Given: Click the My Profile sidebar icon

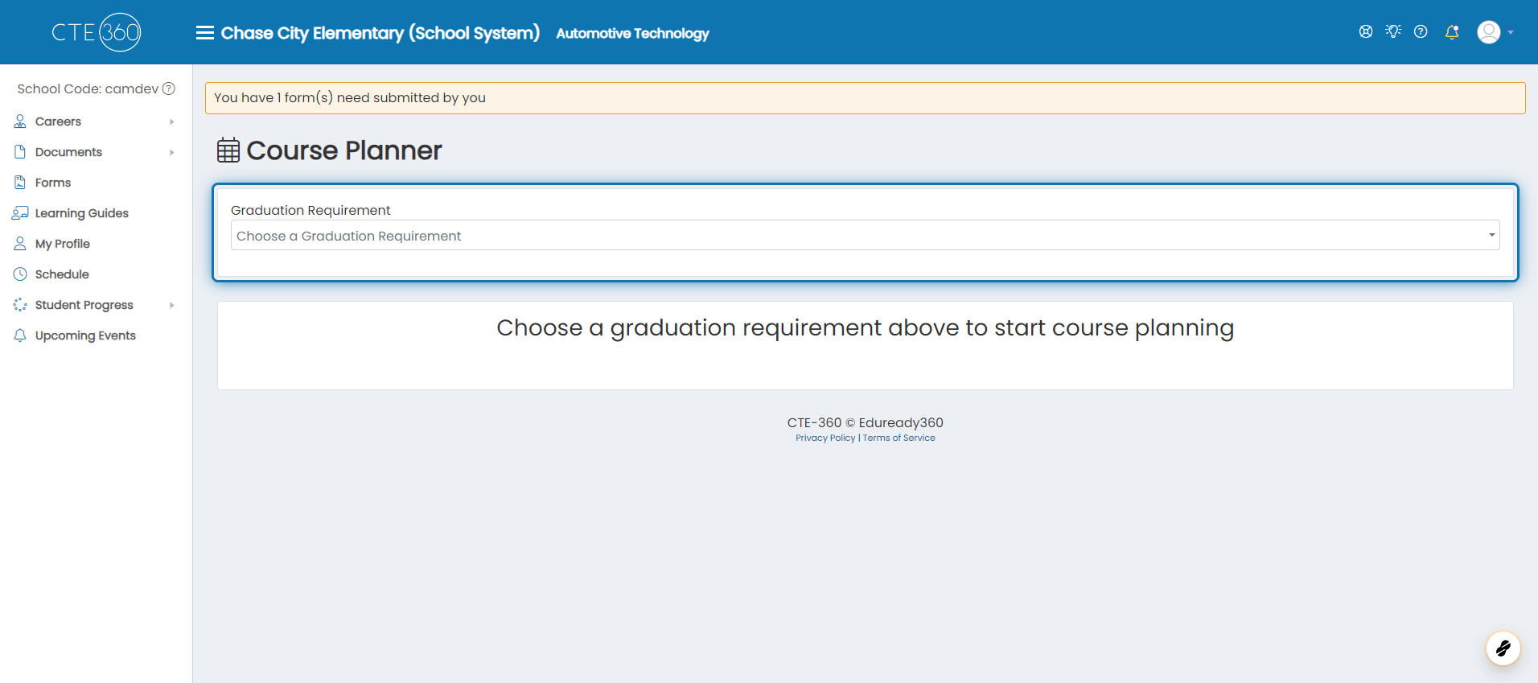Looking at the screenshot, I should [20, 244].
